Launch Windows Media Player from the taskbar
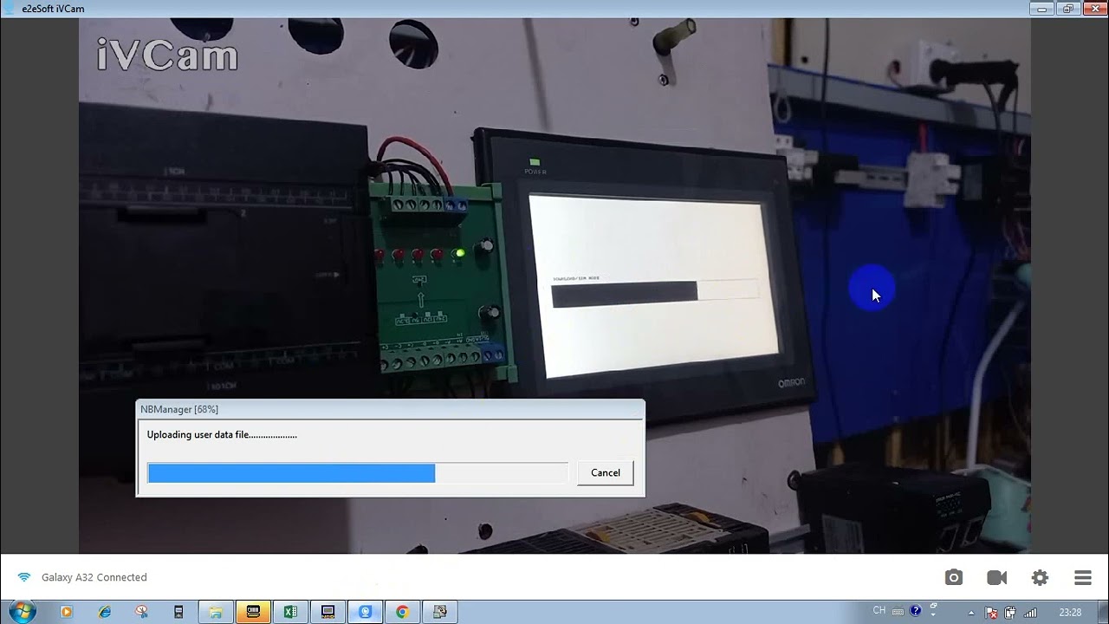 tap(66, 612)
